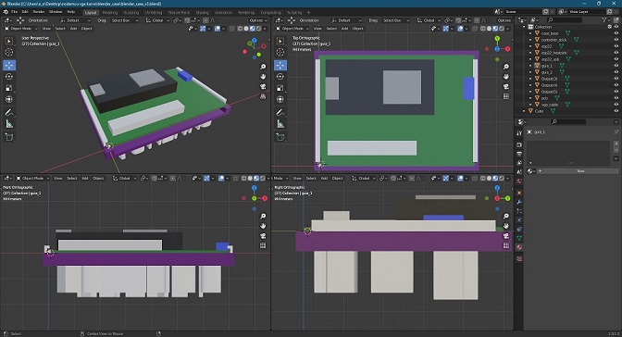
Task: Open the Render menu
Action: (39, 12)
